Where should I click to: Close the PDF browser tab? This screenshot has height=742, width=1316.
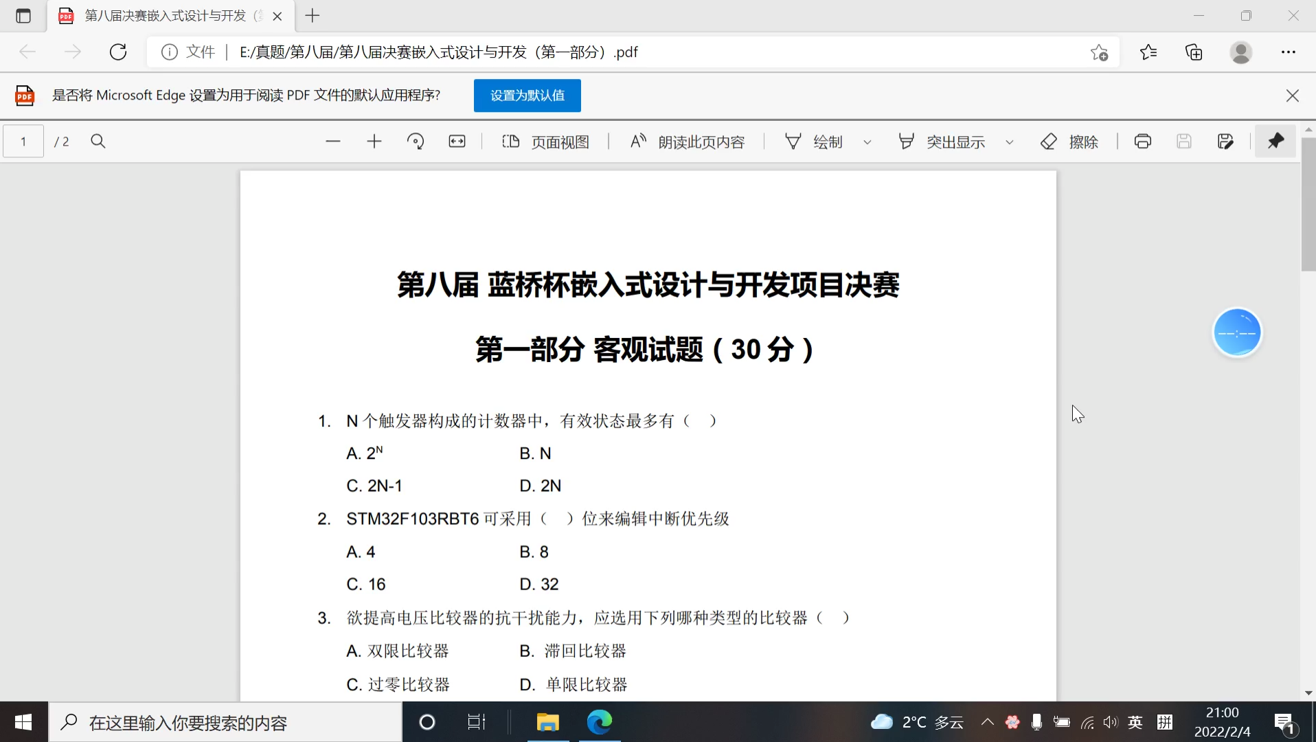tap(277, 16)
